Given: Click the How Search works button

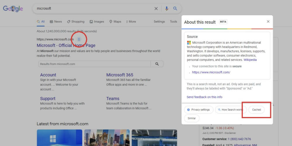Looking at the screenshot, I should (231, 110).
